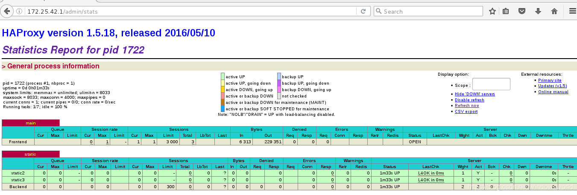Click the green 'active UP' legend swatch
Image resolution: width=577 pixels, height=195 pixels.
[223, 77]
